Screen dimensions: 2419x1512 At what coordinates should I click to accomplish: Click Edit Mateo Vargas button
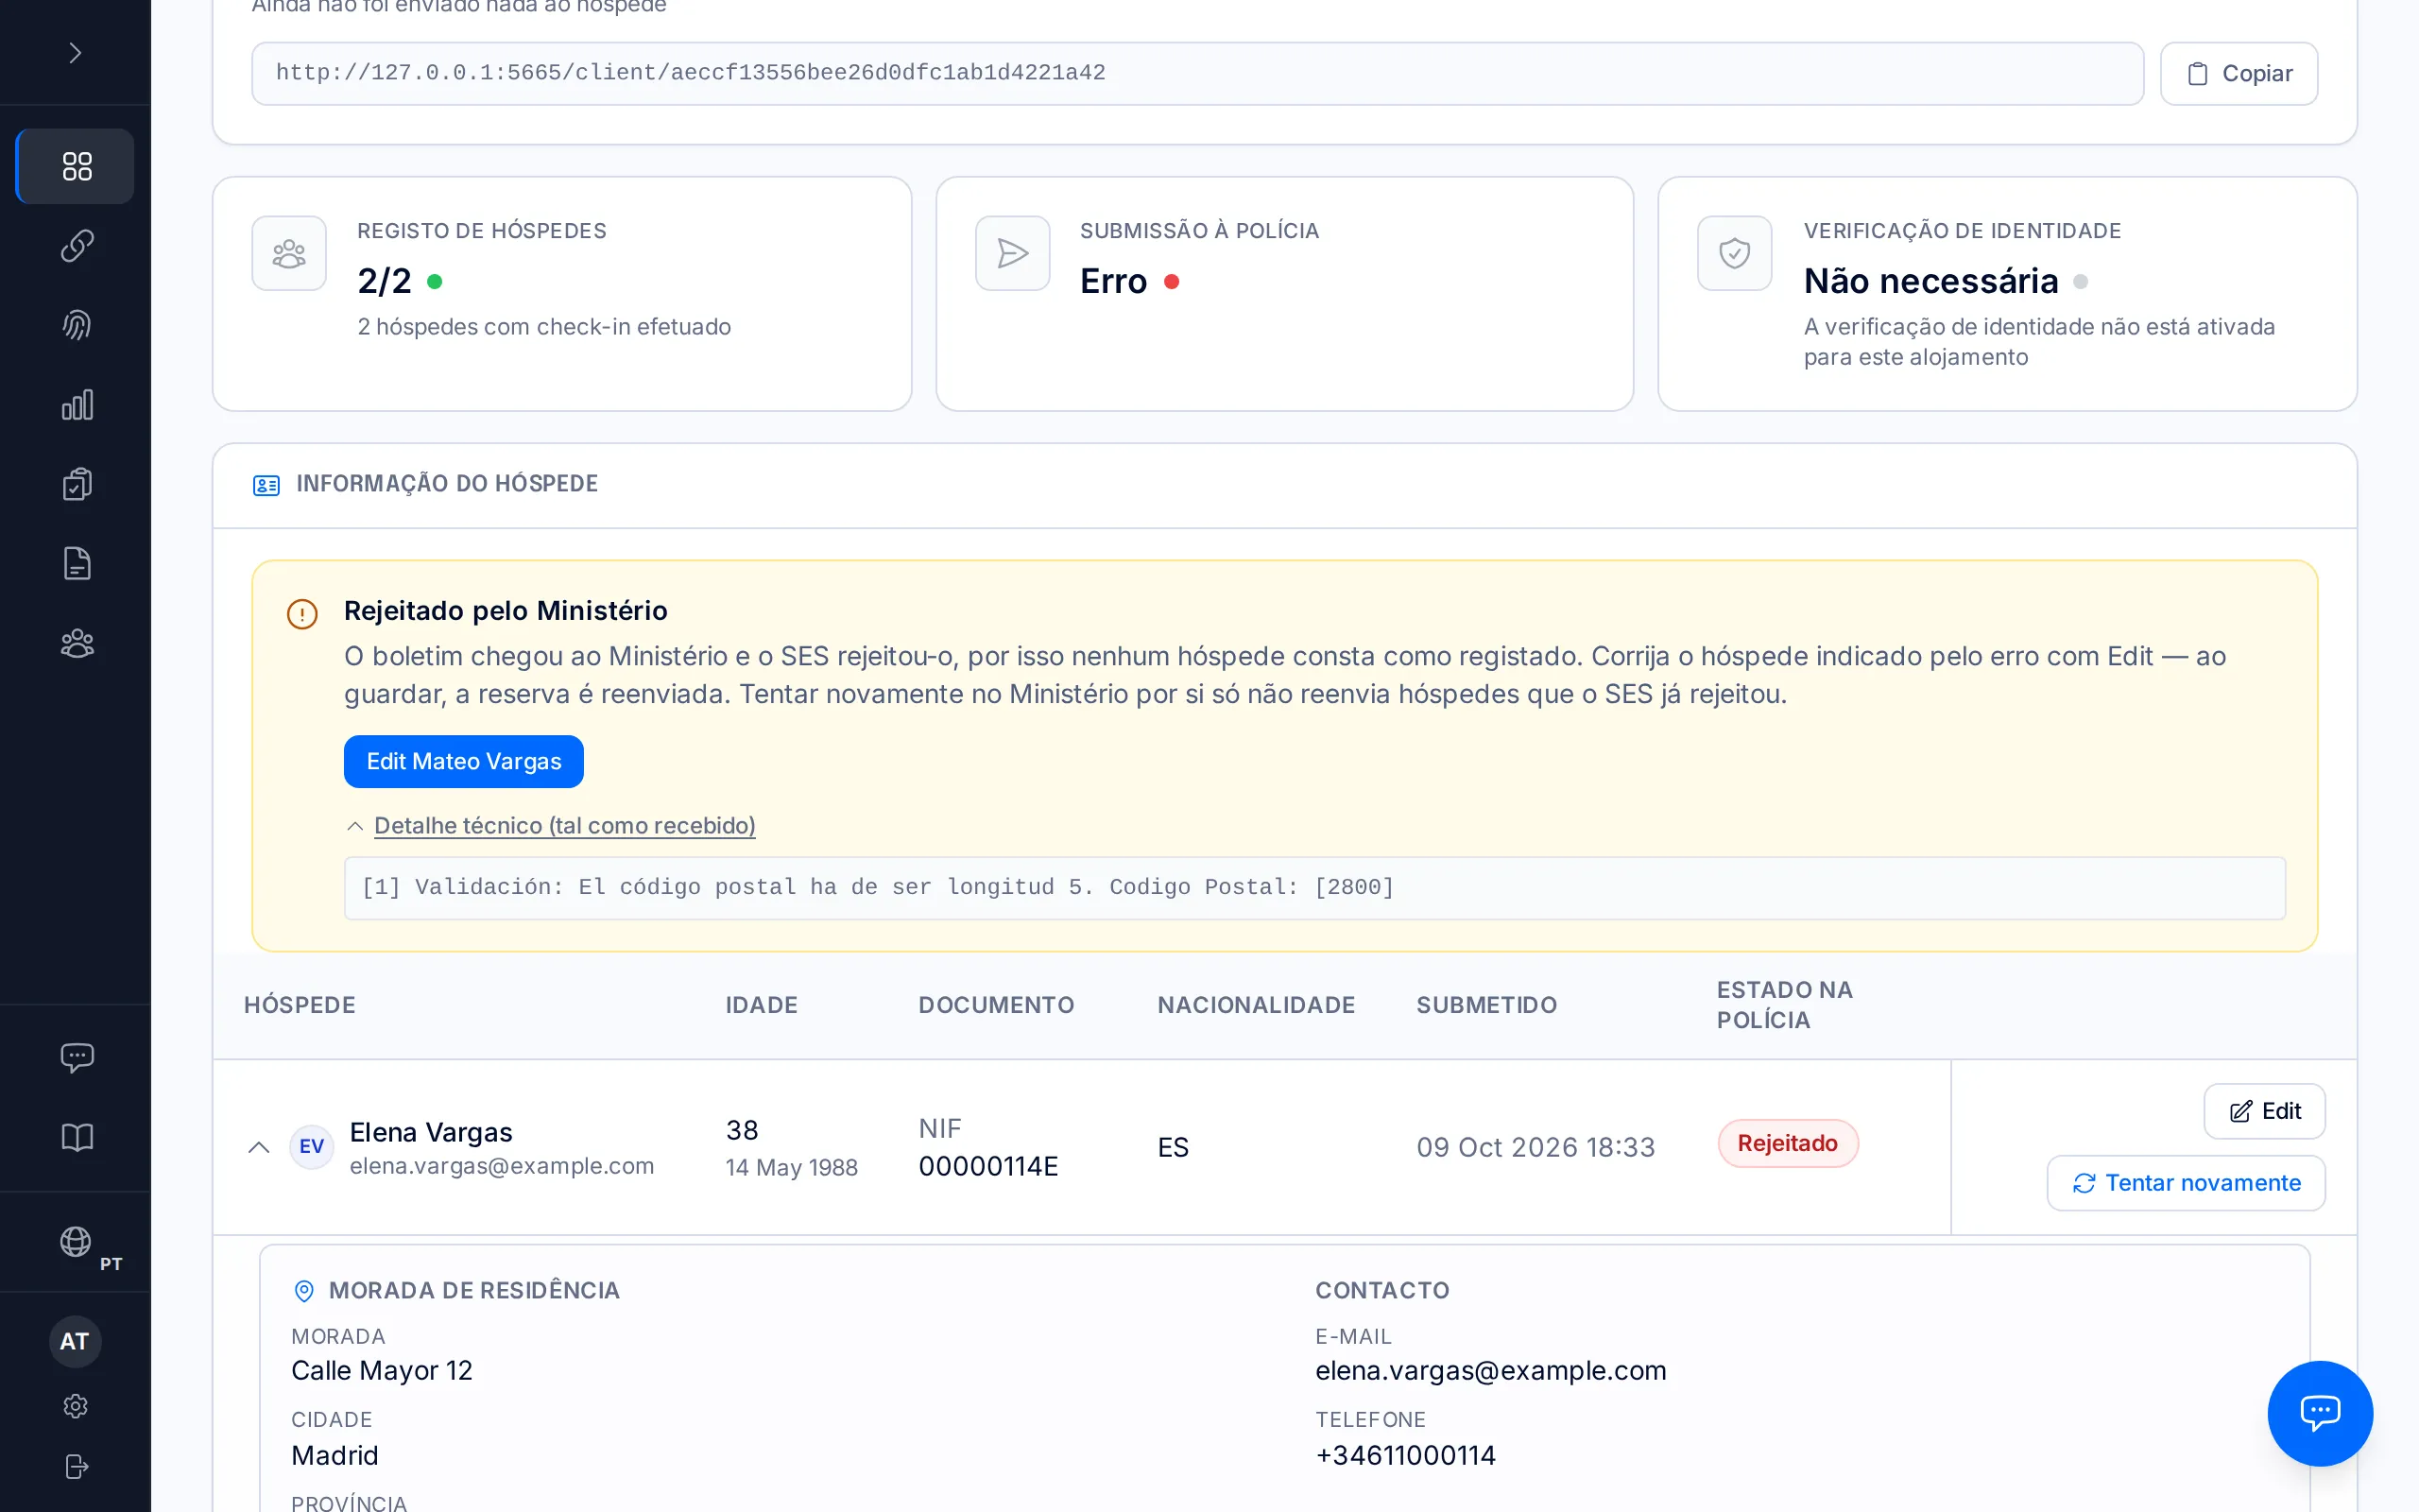(x=464, y=761)
